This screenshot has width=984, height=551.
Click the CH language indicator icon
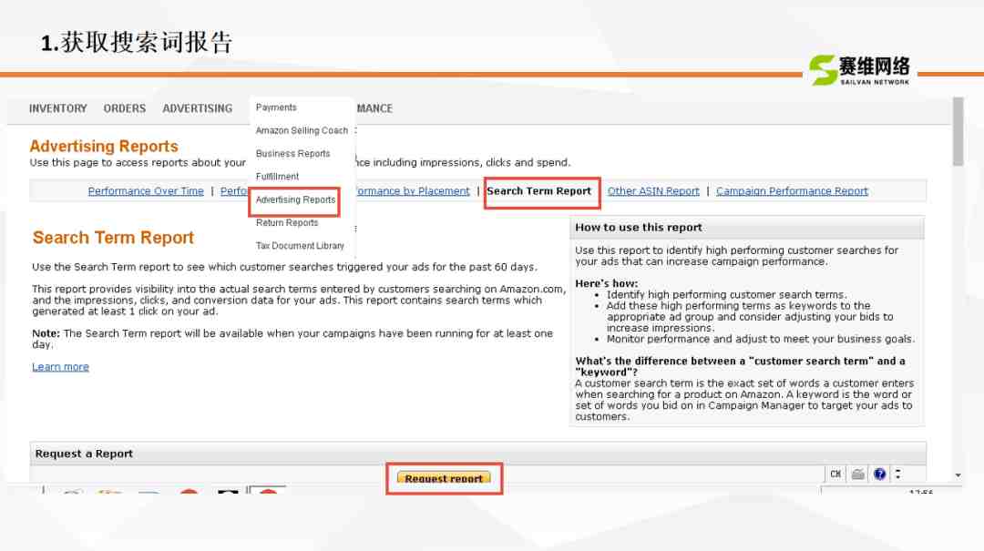point(835,474)
